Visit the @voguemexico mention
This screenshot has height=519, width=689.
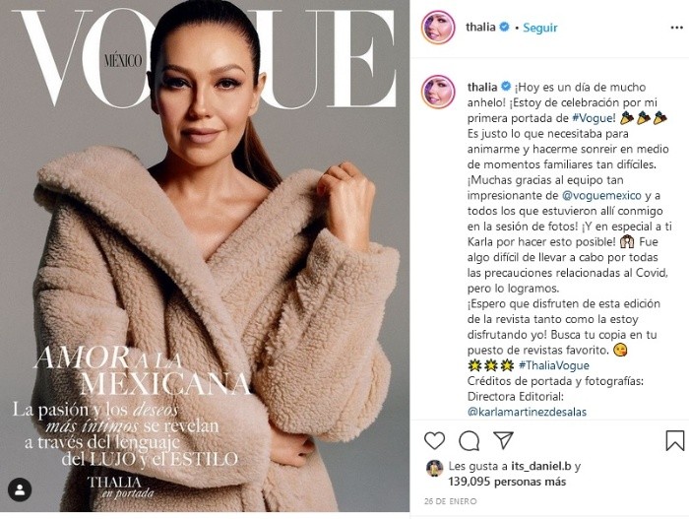point(602,195)
